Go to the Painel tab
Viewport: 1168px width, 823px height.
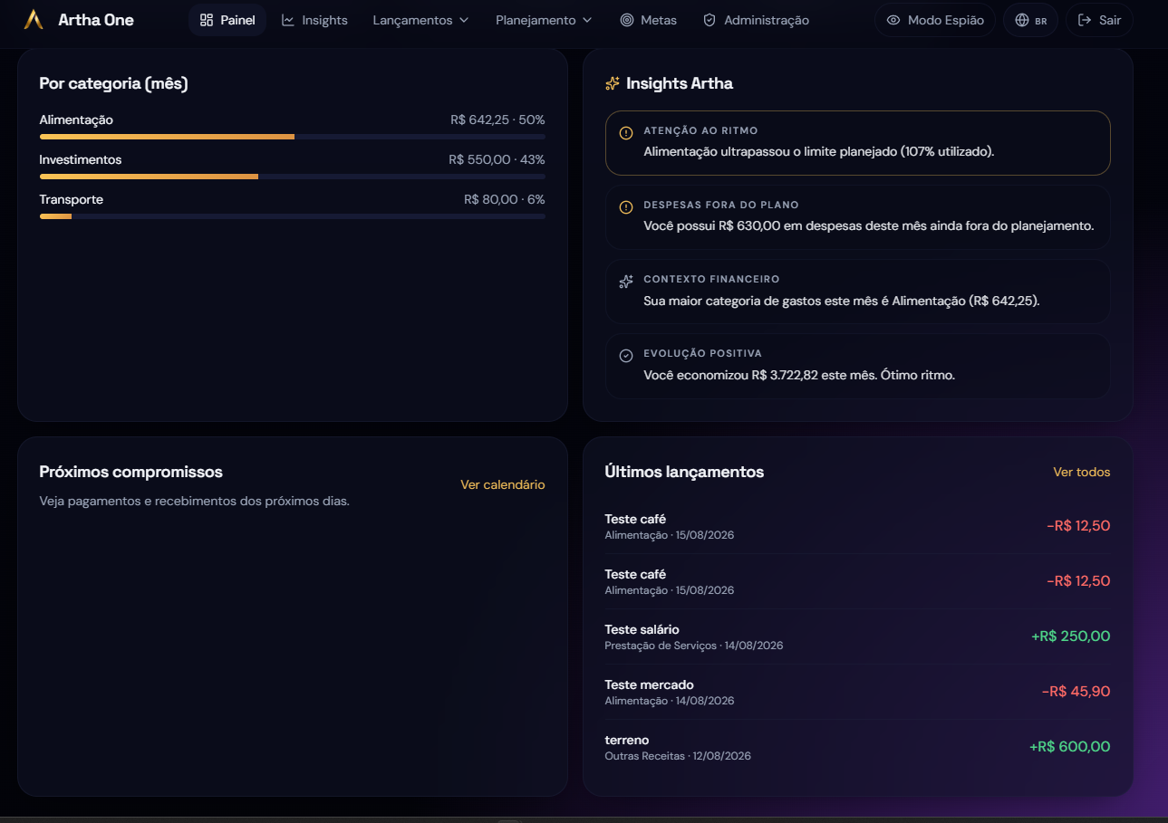(227, 20)
